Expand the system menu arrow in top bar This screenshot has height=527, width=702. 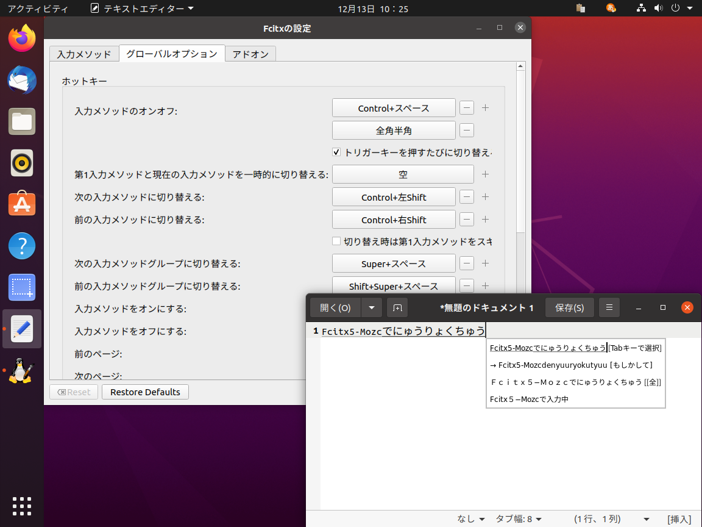pos(690,8)
